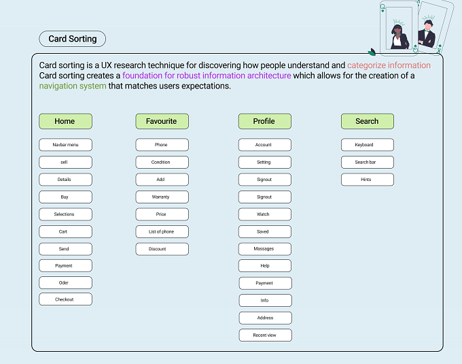Click the Price card
This screenshot has width=462, height=364.
[x=162, y=214]
